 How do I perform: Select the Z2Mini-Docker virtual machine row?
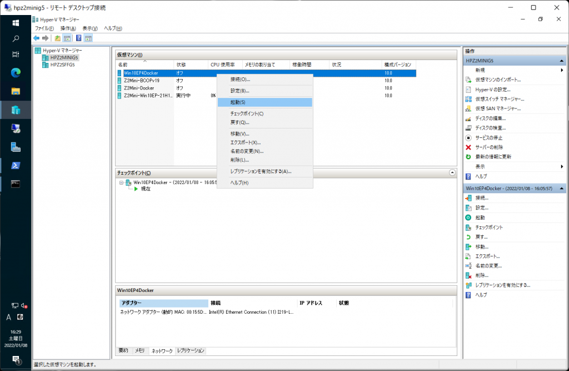point(266,88)
